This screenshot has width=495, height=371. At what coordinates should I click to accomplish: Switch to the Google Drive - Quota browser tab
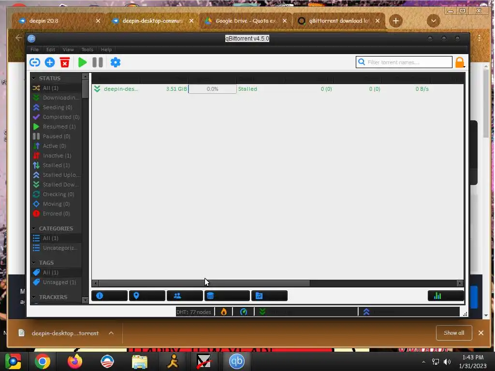245,21
